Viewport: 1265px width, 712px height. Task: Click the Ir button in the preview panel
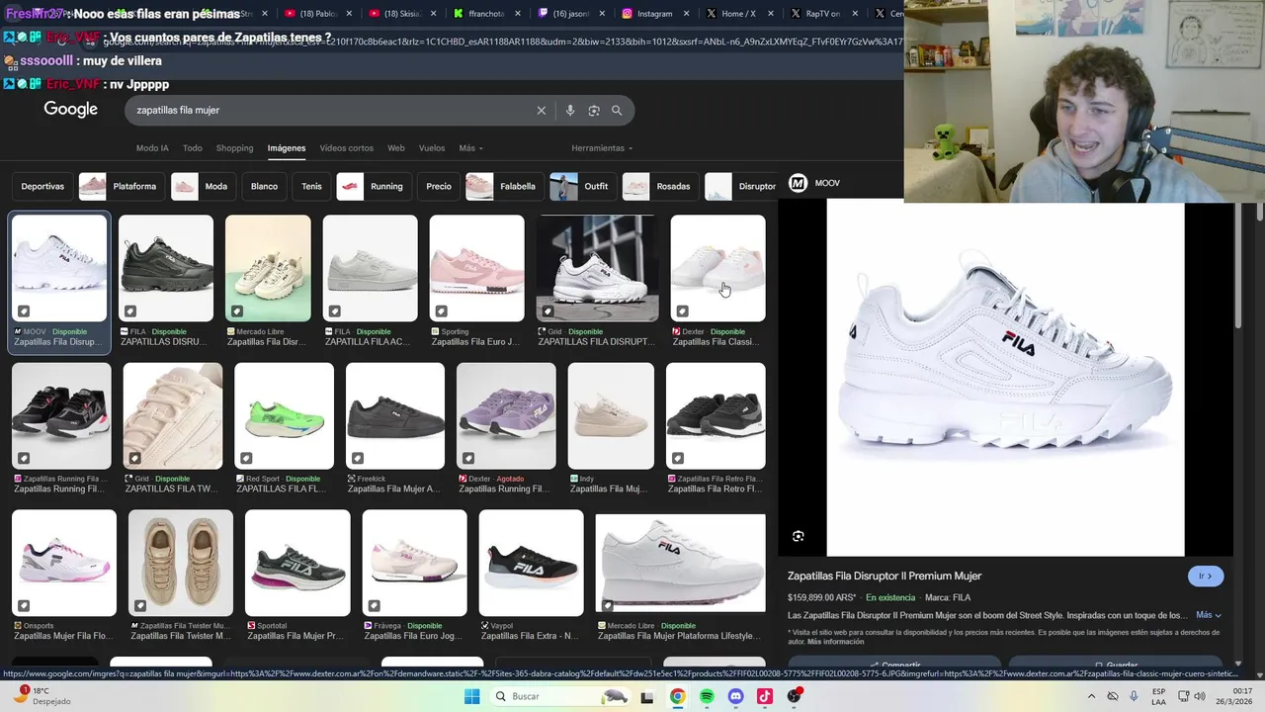(x=1206, y=576)
